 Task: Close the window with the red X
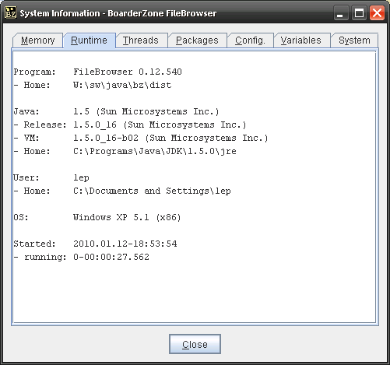377,12
